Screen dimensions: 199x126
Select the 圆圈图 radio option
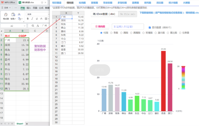coord(131,33)
